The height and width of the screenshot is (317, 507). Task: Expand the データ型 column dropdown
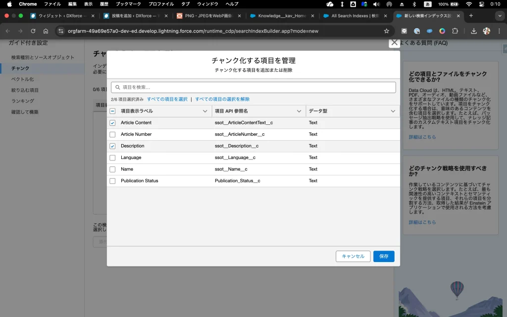[x=393, y=111]
